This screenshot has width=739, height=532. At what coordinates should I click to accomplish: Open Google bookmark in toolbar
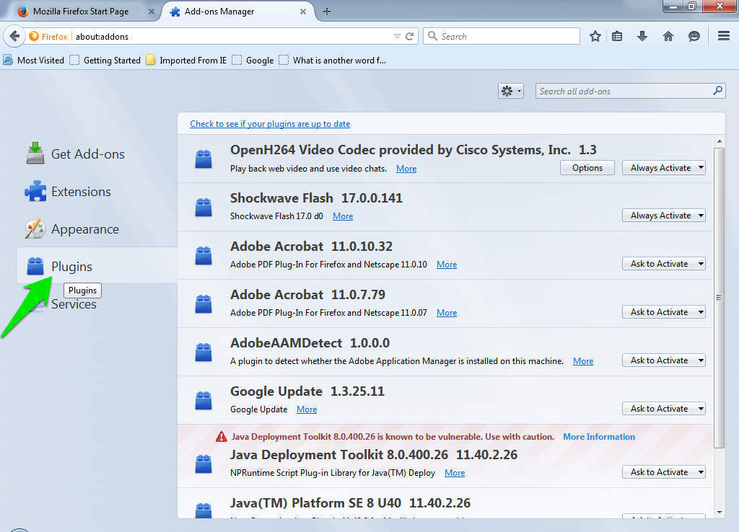click(x=253, y=61)
